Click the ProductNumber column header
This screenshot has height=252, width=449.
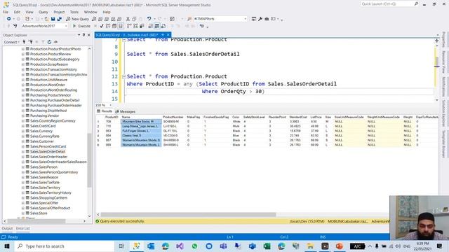173,117
